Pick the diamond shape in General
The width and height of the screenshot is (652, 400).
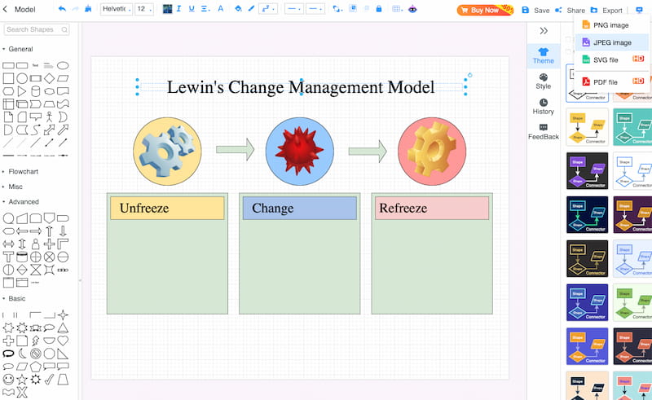point(50,78)
